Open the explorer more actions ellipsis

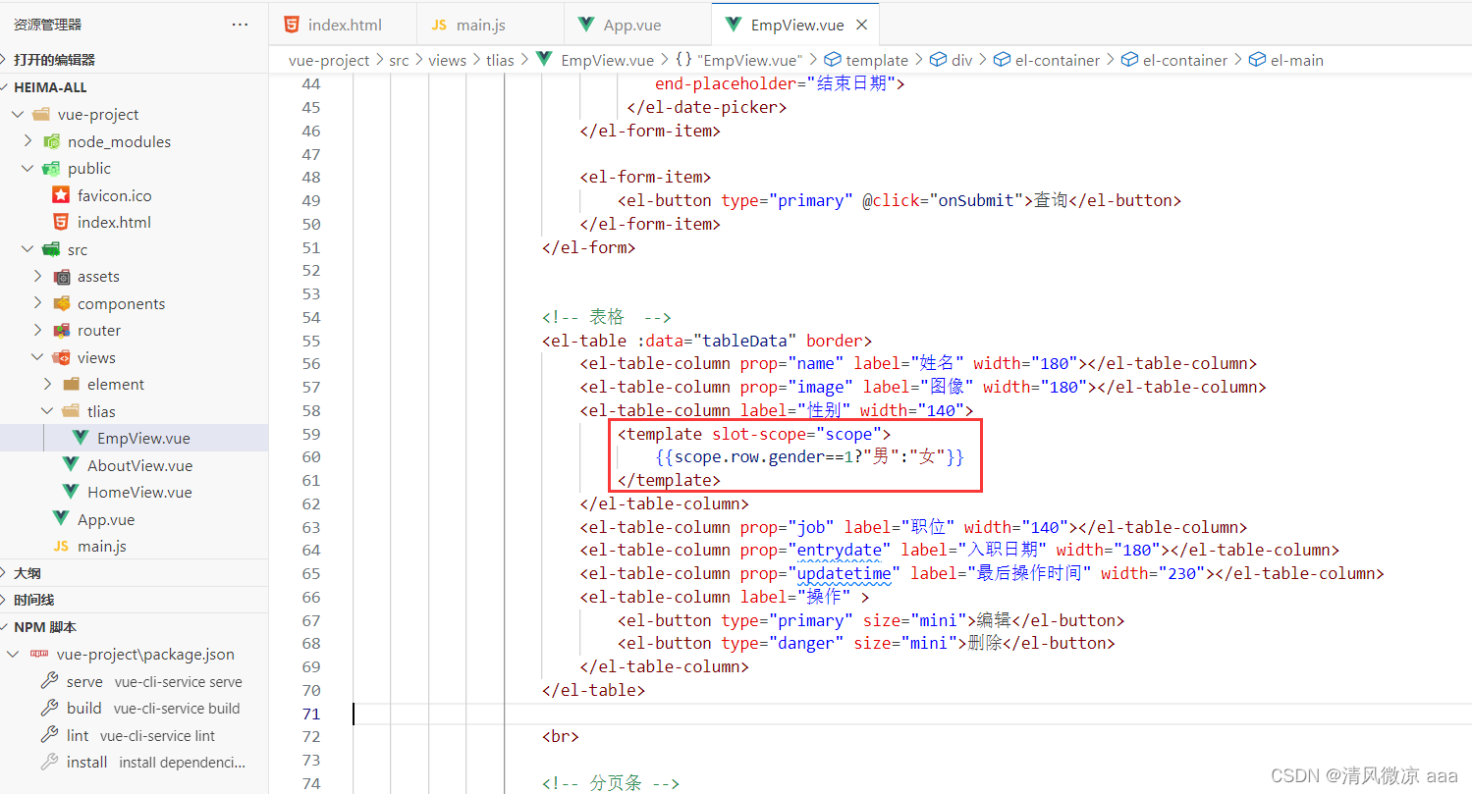[x=240, y=25]
